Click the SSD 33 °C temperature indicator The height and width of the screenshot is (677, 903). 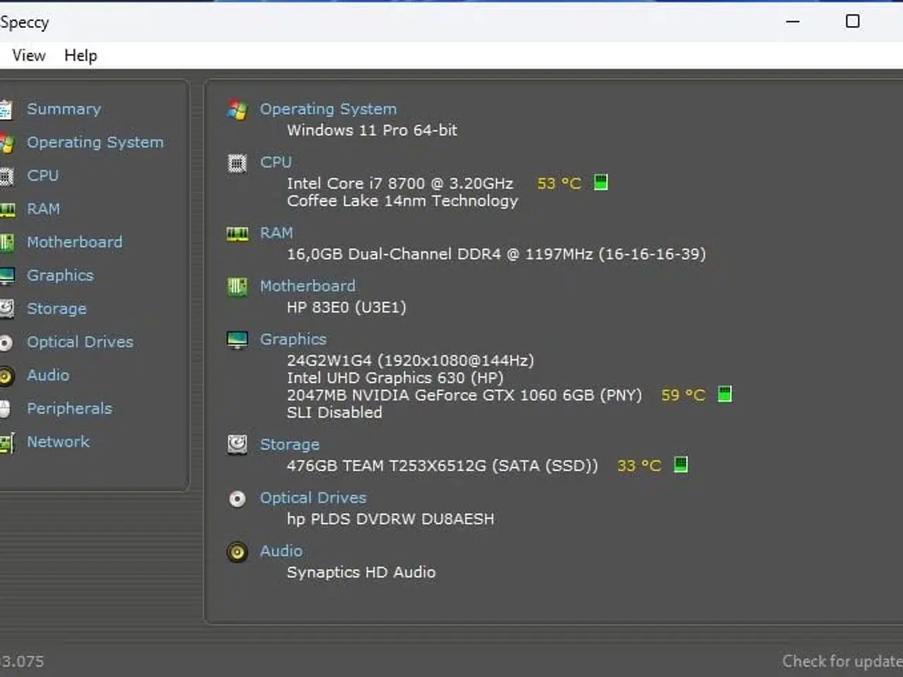pos(681,465)
